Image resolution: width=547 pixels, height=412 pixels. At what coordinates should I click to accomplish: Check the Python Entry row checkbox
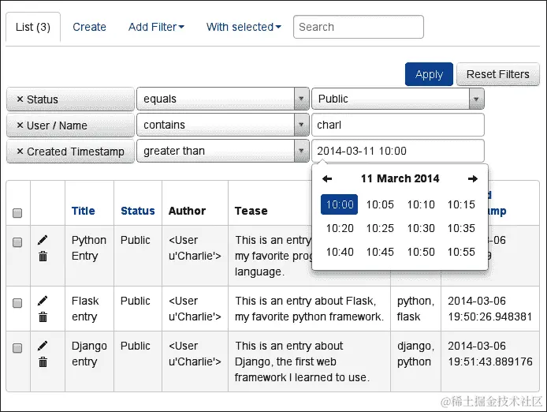17,242
